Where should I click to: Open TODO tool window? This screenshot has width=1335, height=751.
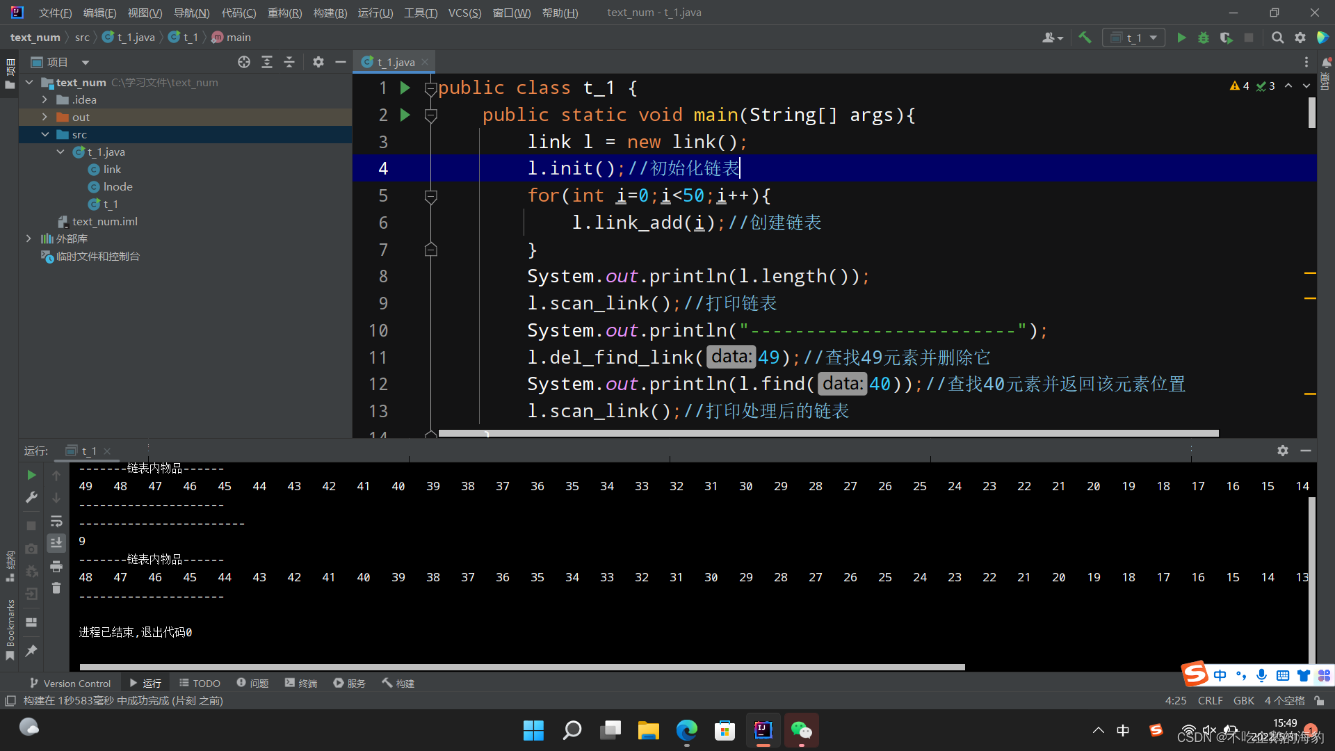coord(200,683)
